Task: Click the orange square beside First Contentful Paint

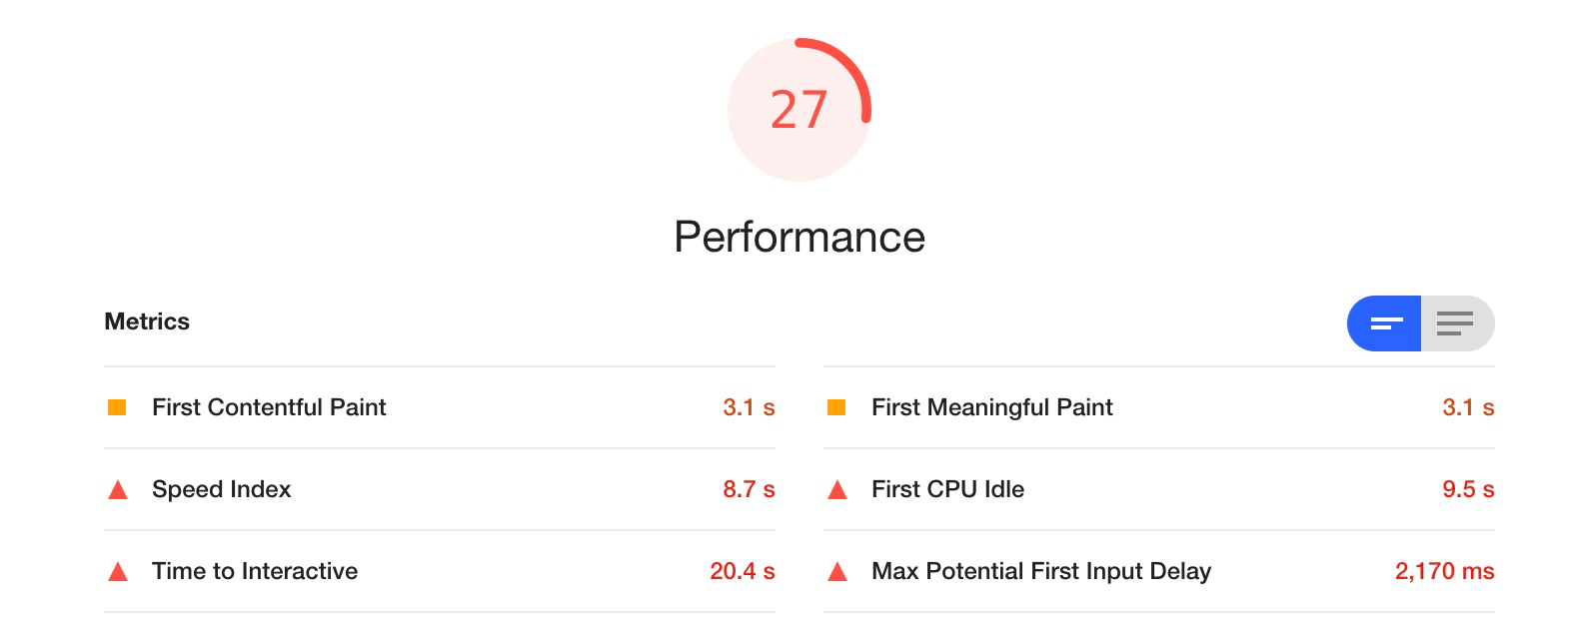Action: 117,407
